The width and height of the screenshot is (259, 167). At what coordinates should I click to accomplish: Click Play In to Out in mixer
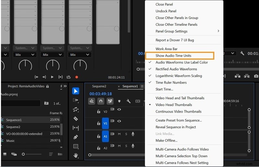(x=61, y=77)
